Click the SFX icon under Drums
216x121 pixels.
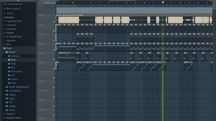9,75
